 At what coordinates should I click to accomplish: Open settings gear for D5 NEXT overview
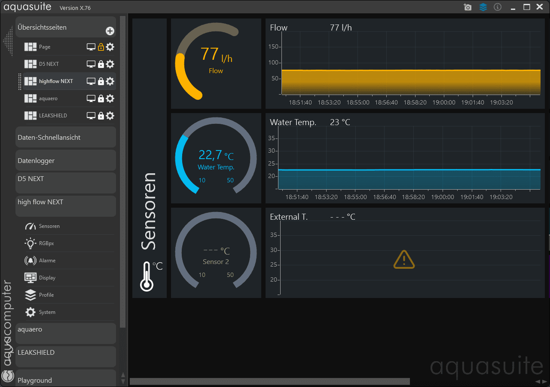tap(110, 64)
